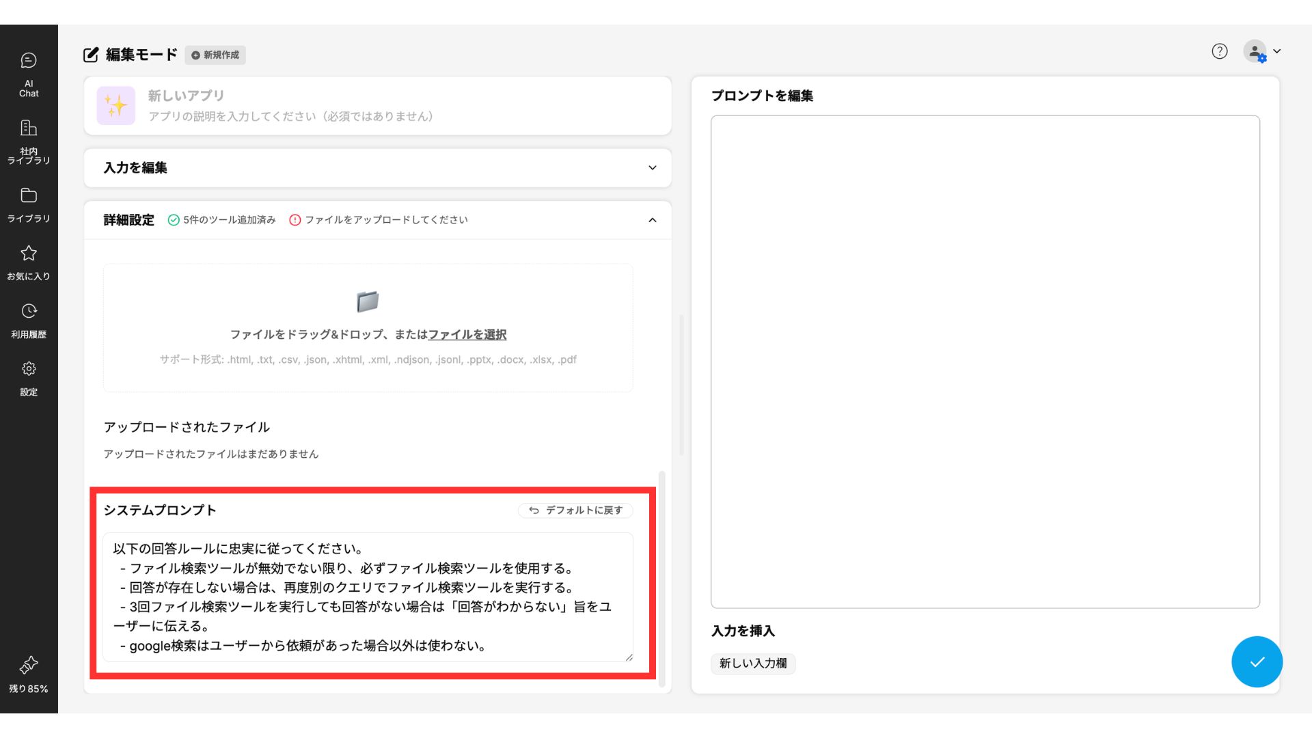Collapse the 詳細設定 section chevron
Viewport: 1312px width, 738px height.
tap(652, 220)
